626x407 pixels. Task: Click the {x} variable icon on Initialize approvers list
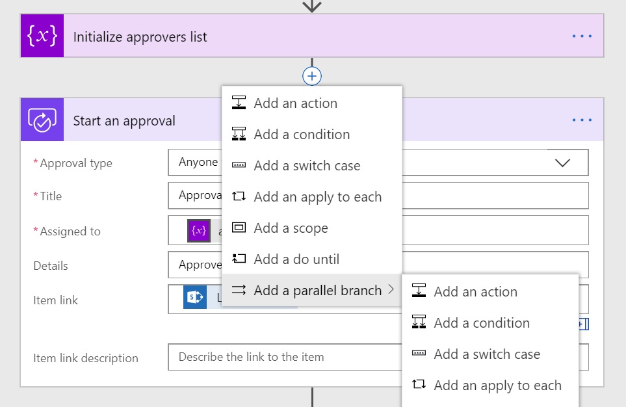click(x=42, y=36)
